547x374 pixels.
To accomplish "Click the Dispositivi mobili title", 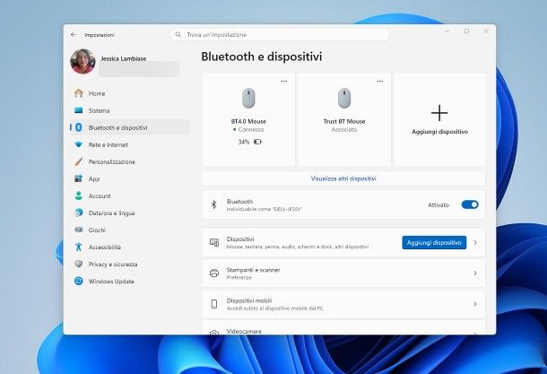I will point(249,300).
